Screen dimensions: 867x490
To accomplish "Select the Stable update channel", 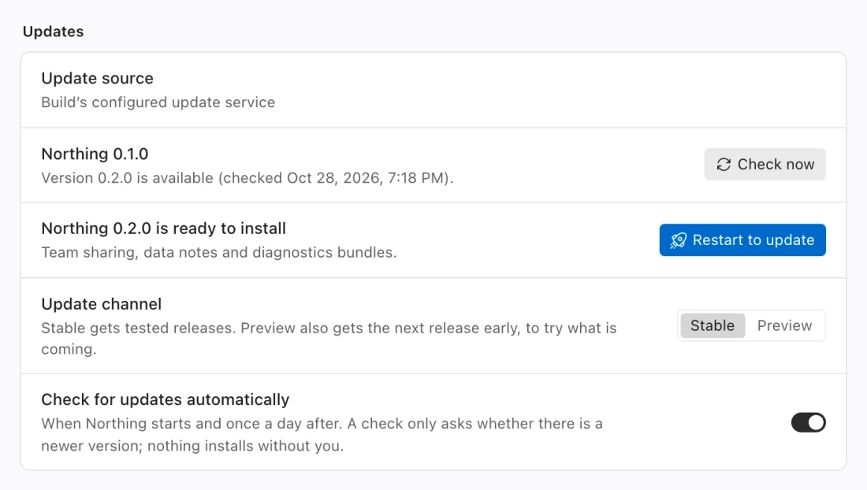I will coord(713,326).
